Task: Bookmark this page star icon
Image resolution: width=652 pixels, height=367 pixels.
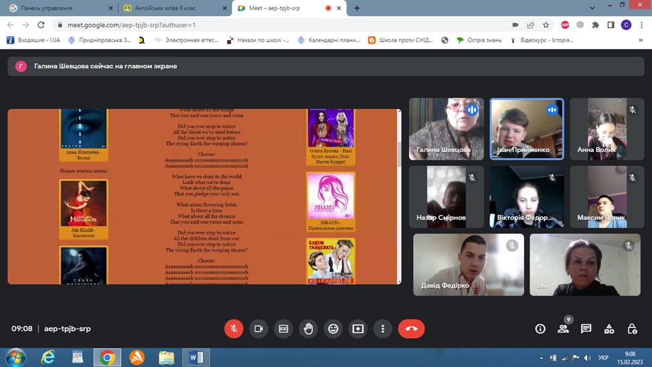Action: tap(546, 25)
